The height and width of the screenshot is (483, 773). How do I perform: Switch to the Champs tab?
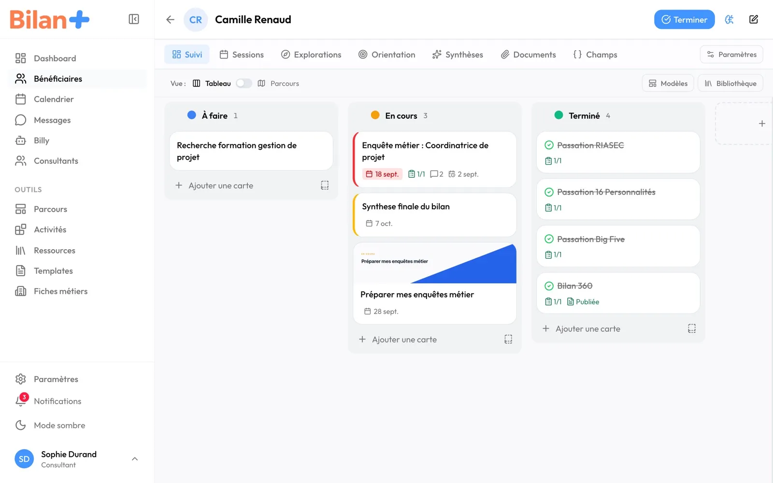click(595, 55)
